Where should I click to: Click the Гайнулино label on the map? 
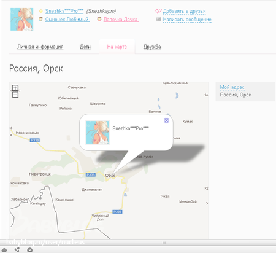pyautogui.click(x=37, y=105)
